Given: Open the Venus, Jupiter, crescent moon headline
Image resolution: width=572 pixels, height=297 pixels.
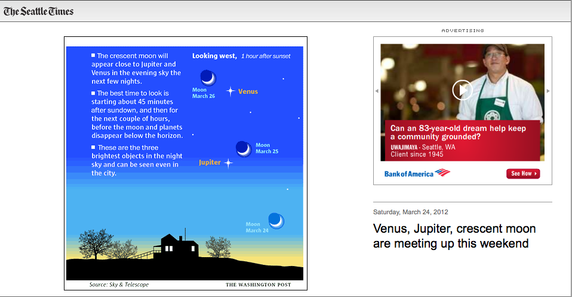Looking at the screenshot, I should pos(454,236).
